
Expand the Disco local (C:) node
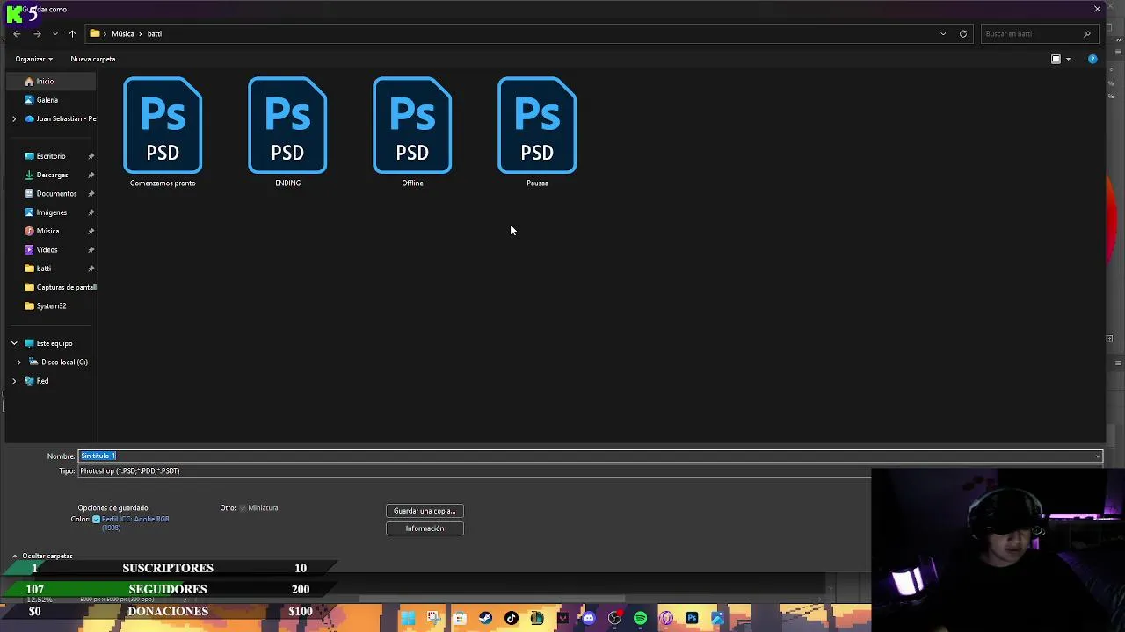(x=19, y=362)
